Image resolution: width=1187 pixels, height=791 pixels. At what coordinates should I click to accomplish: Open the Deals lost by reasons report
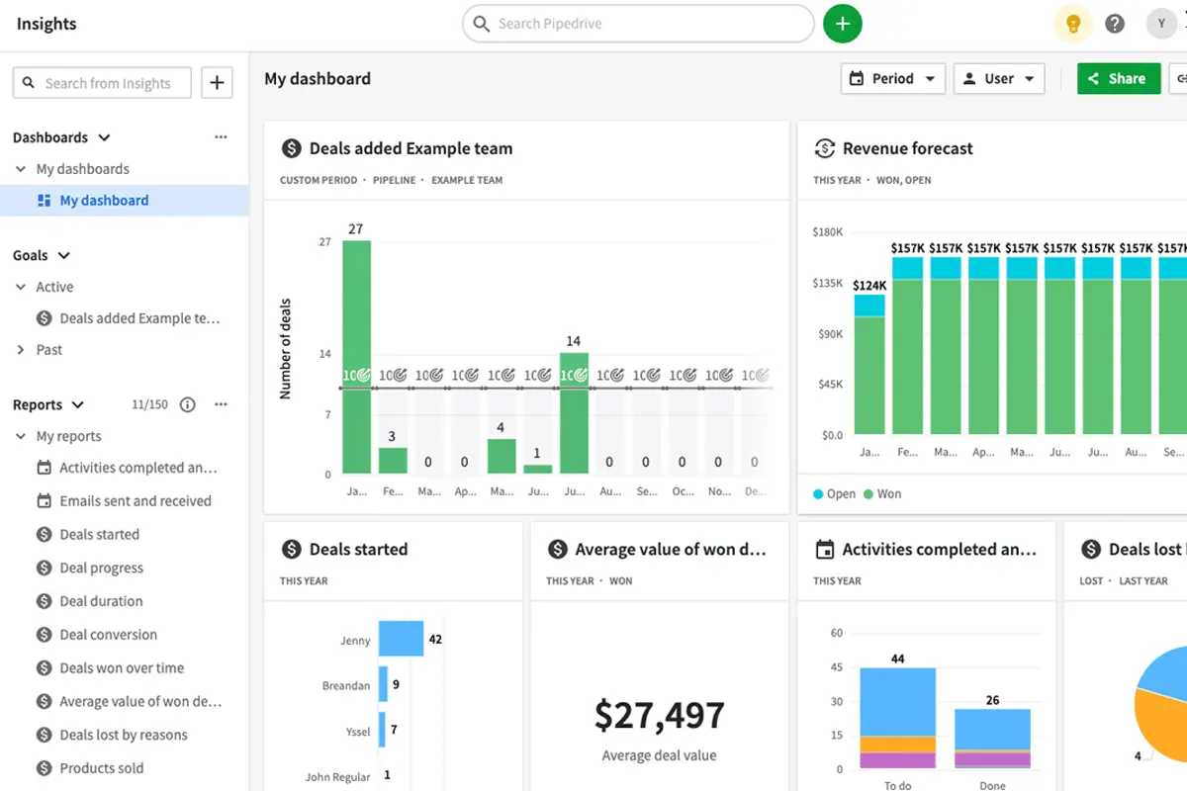(124, 735)
